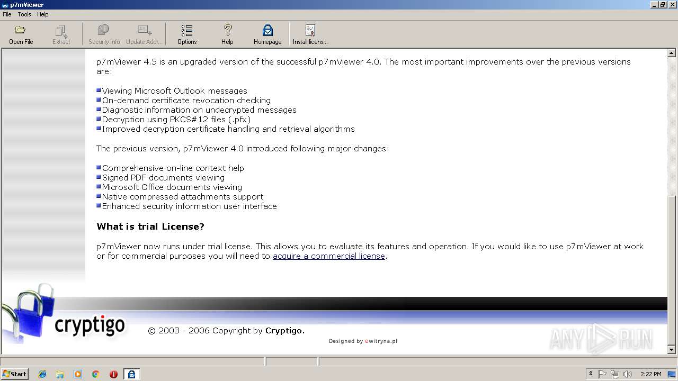The height and width of the screenshot is (381, 678).
Task: Select p7mViewer taskbar button
Action: point(131,374)
